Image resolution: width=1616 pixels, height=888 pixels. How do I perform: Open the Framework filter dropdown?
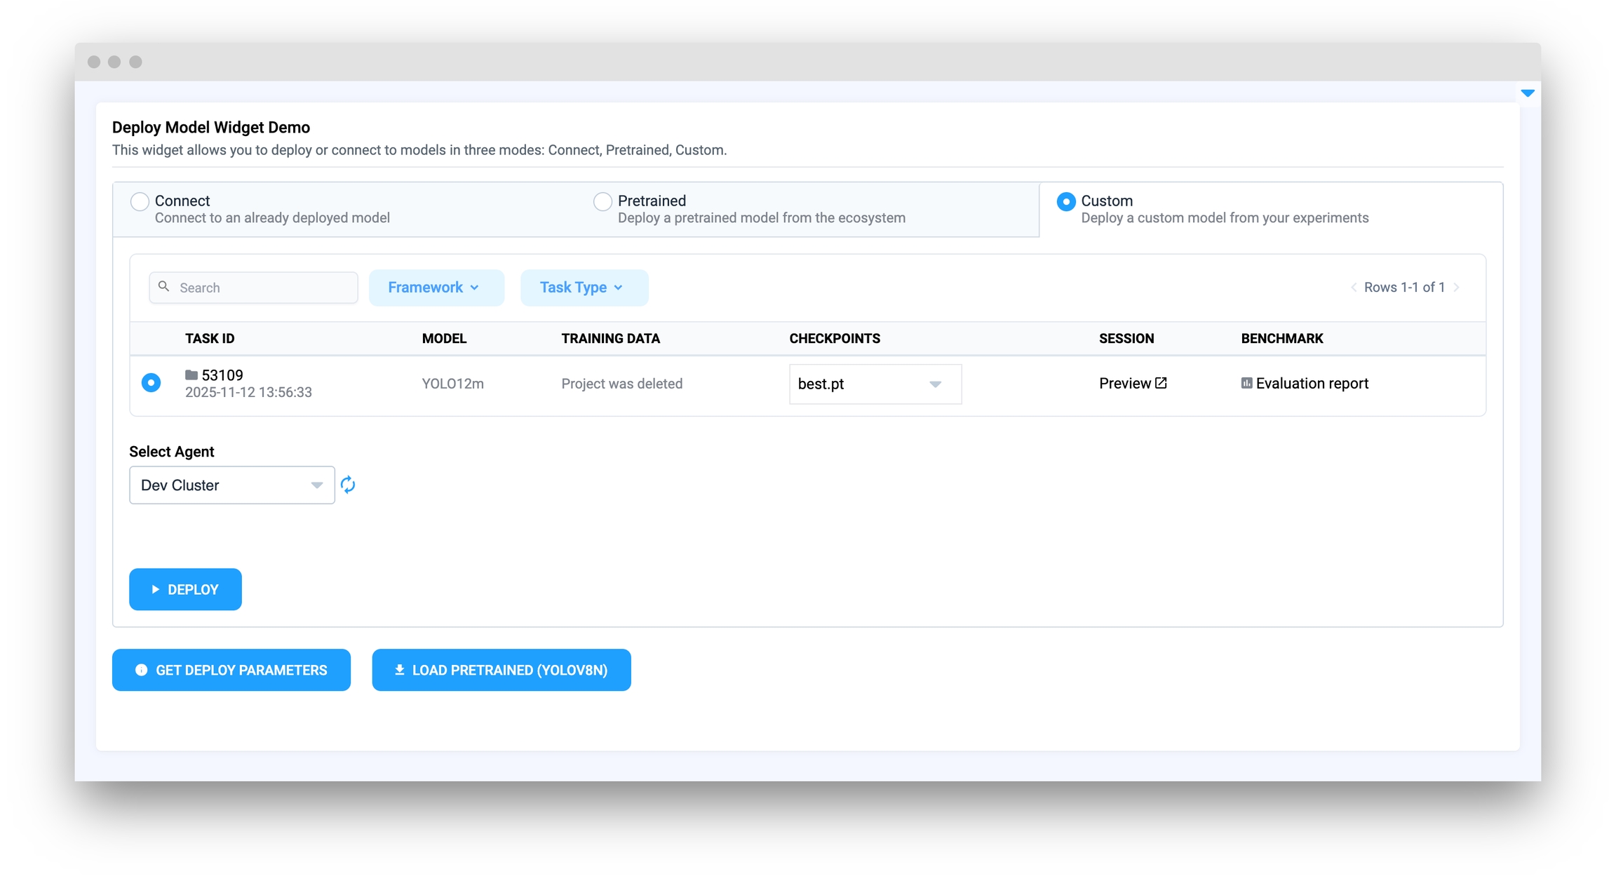click(x=436, y=288)
